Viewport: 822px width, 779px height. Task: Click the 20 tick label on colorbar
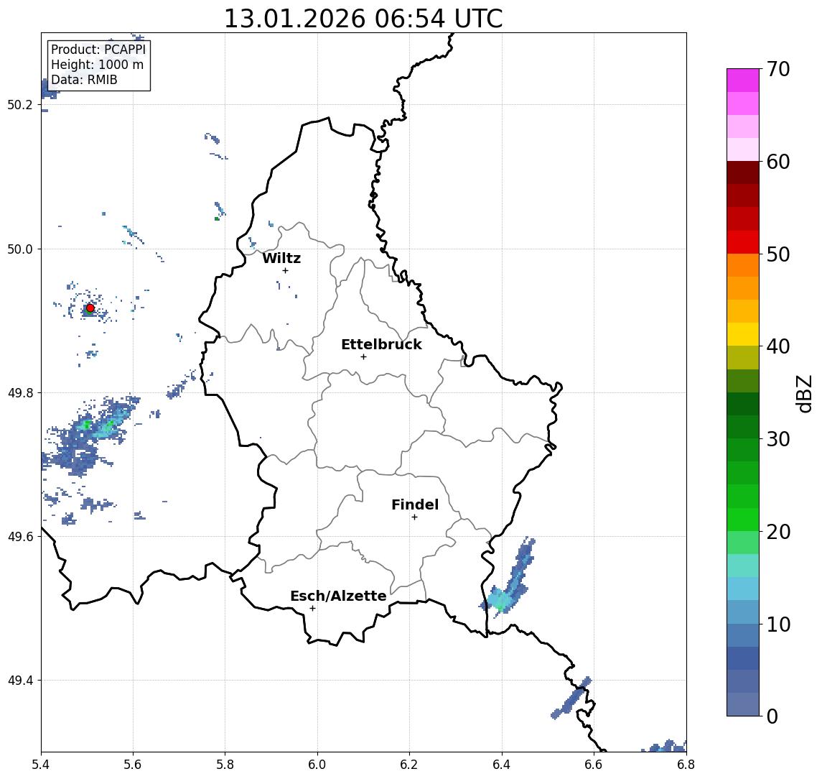click(778, 532)
